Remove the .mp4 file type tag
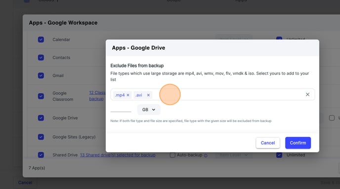Viewport: 340px width, 189px height. tap(128, 95)
